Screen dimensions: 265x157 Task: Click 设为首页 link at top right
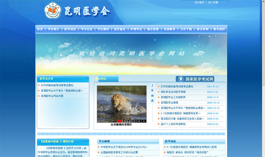(199, 2)
